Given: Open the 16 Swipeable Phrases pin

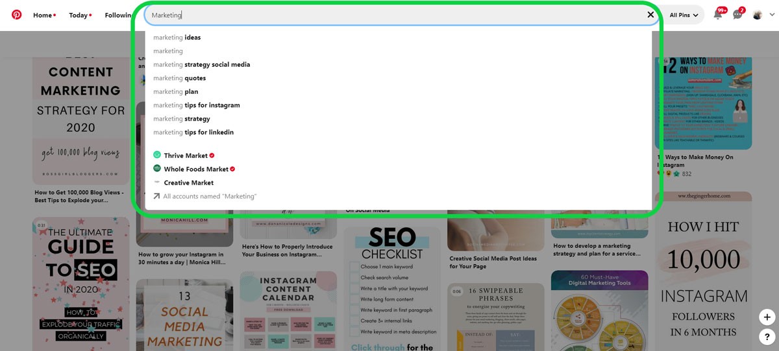Looking at the screenshot, I should (496, 317).
